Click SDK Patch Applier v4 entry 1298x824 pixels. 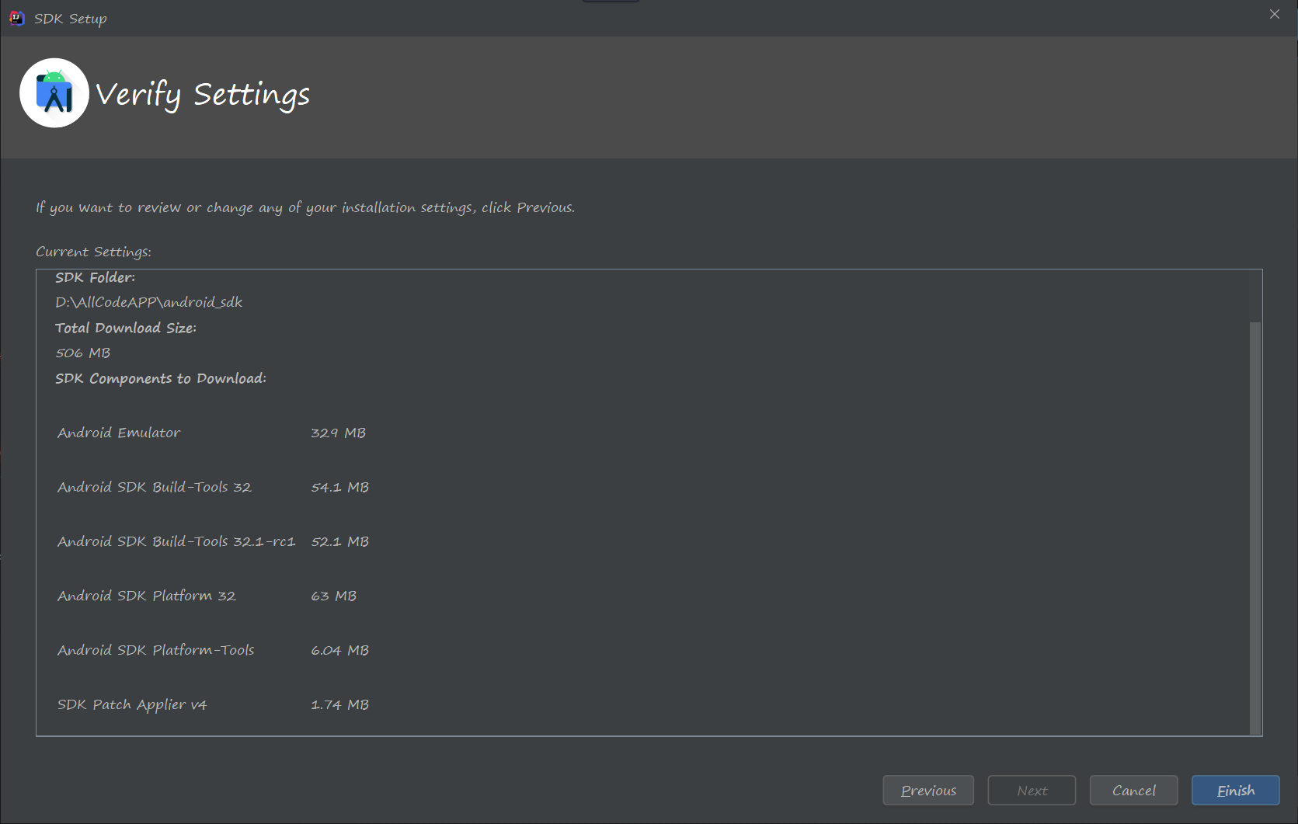point(132,704)
